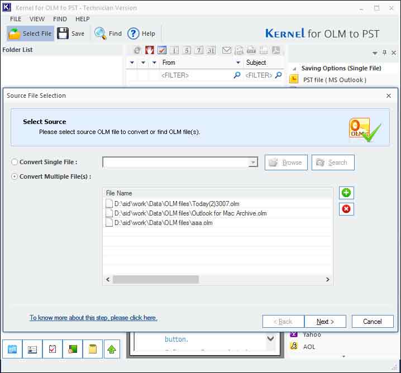Click the 31-day month view icon
This screenshot has height=373, width=401.
(x=211, y=50)
